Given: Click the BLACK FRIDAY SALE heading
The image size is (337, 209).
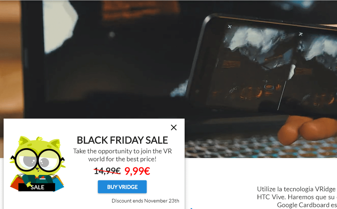Looking at the screenshot, I should [122, 140].
